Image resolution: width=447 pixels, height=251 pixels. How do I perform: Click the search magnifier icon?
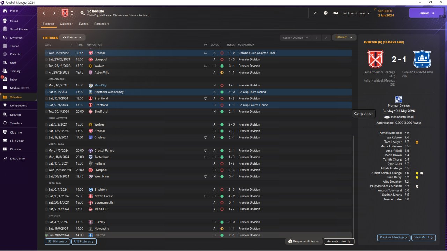pyautogui.click(x=82, y=13)
